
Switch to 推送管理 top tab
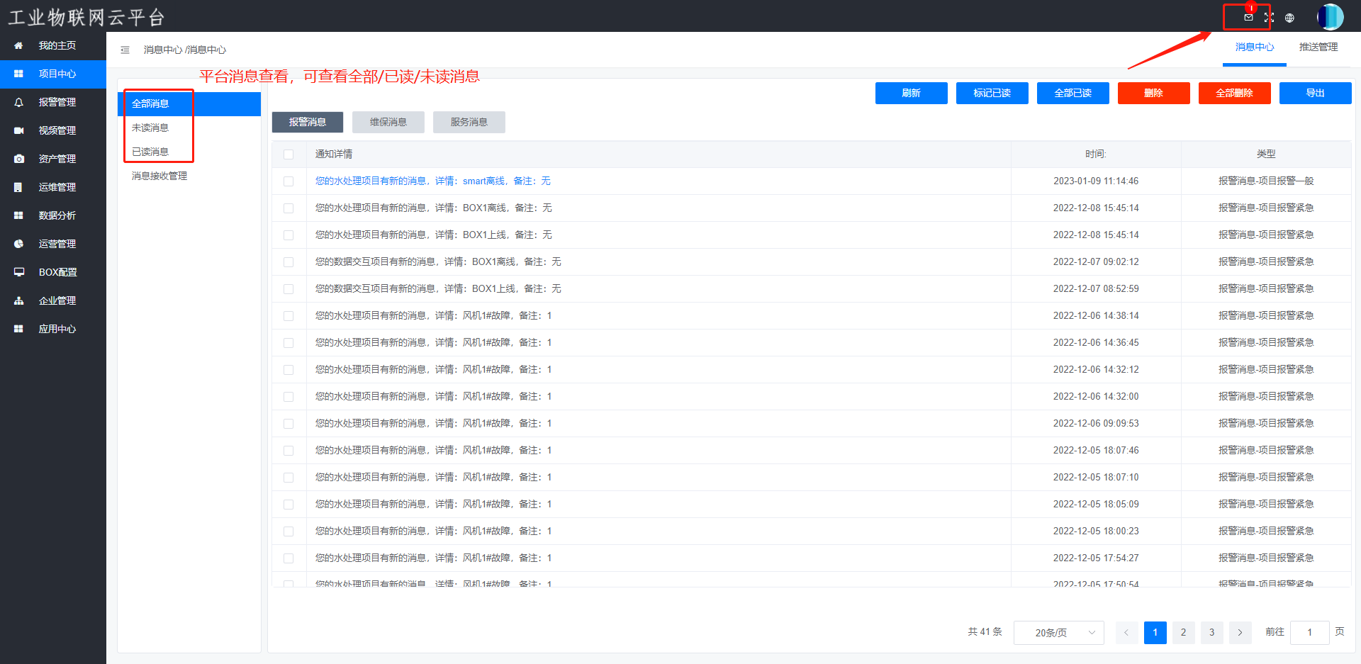point(1318,47)
